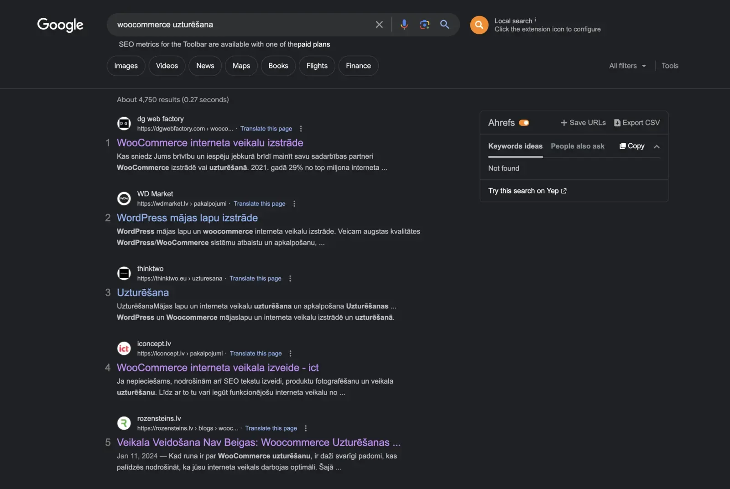Copy keywords with the Copy button
The width and height of the screenshot is (730, 489).
(x=632, y=146)
